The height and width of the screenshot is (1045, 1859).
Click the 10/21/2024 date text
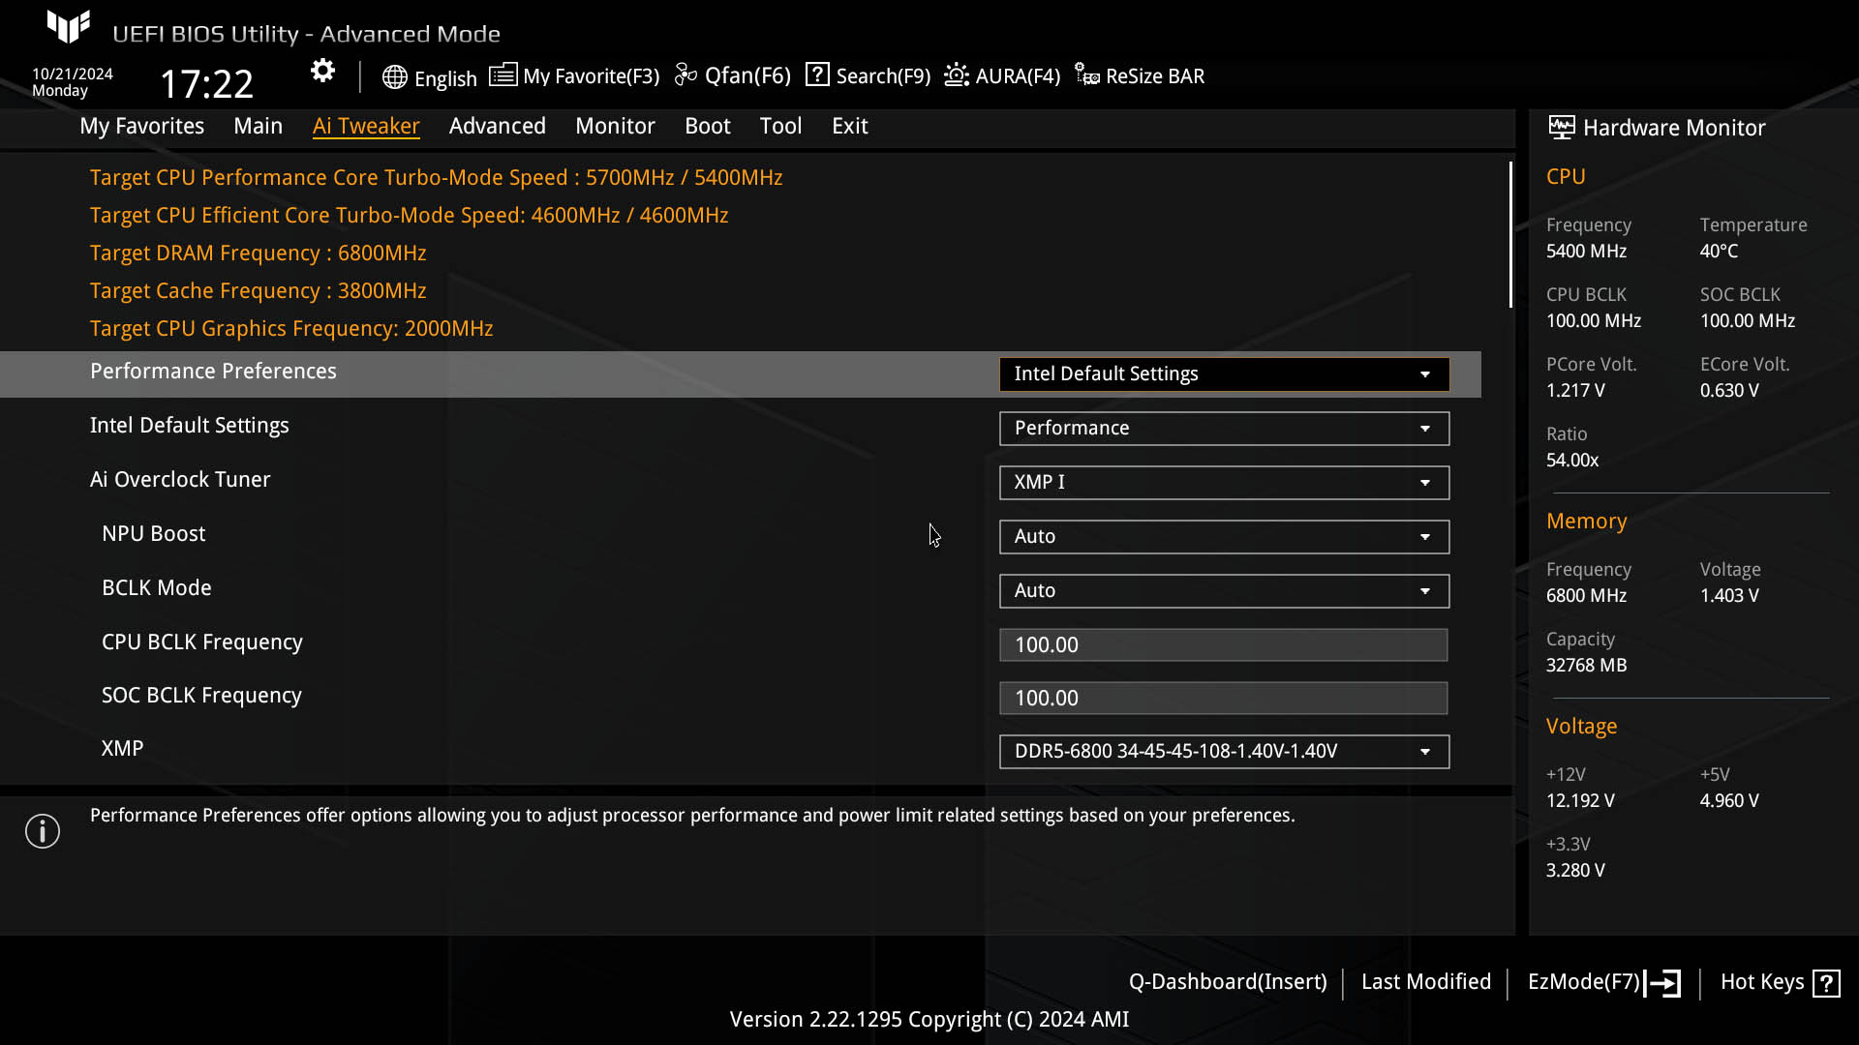pos(73,74)
